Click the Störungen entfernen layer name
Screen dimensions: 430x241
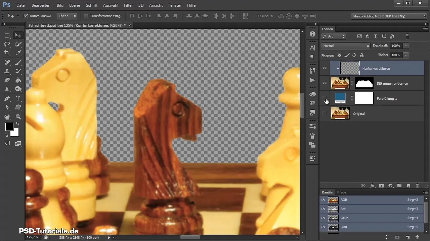pos(393,83)
